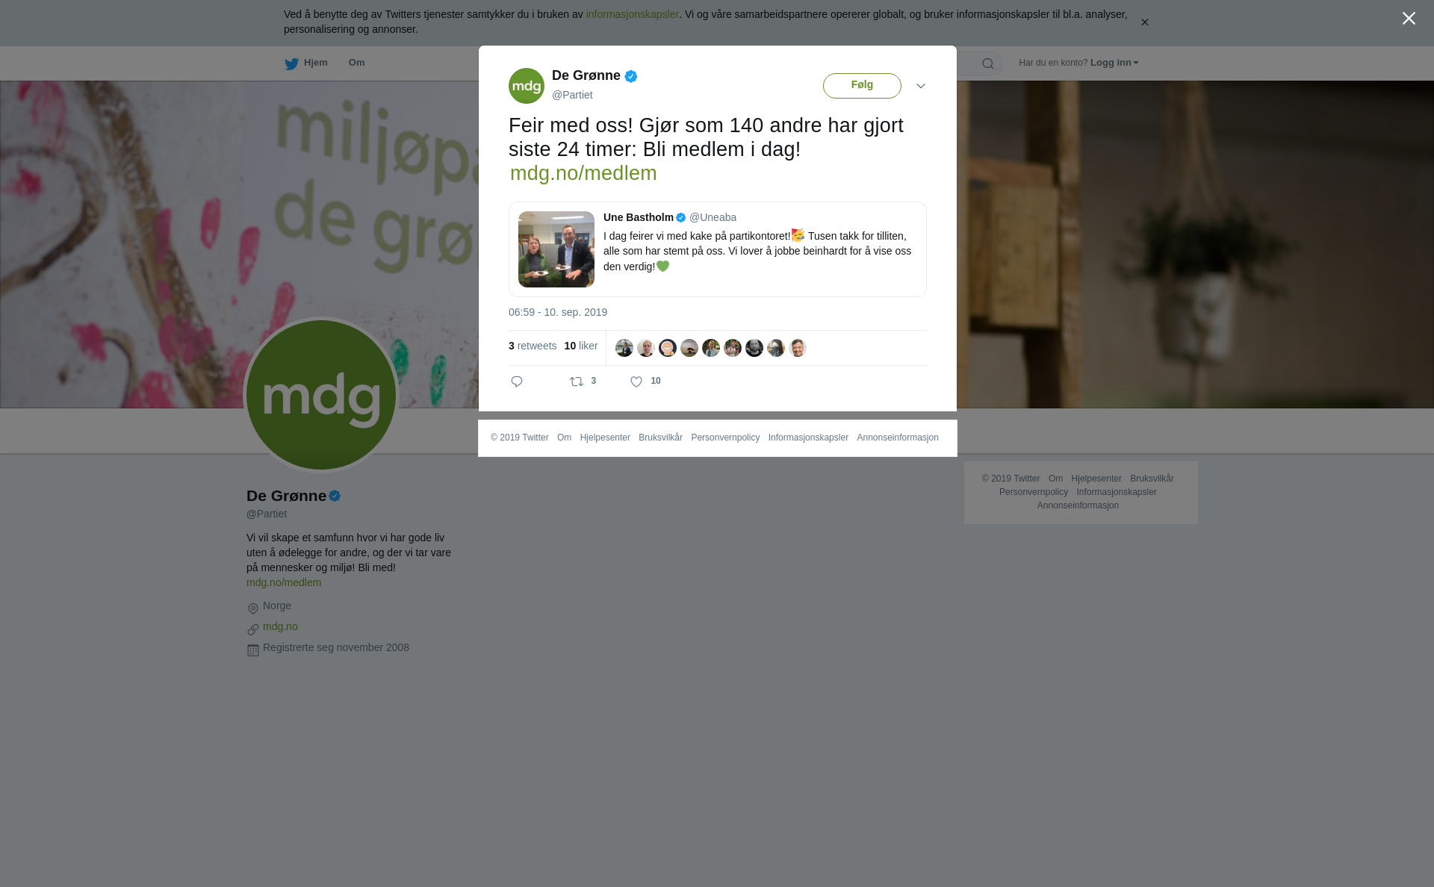This screenshot has width=1434, height=887.
Task: Open the mdg avatar in tweet header
Action: (x=527, y=86)
